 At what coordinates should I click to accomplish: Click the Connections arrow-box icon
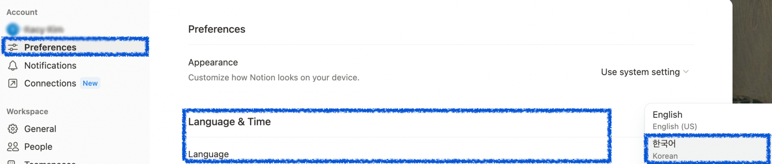[13, 83]
